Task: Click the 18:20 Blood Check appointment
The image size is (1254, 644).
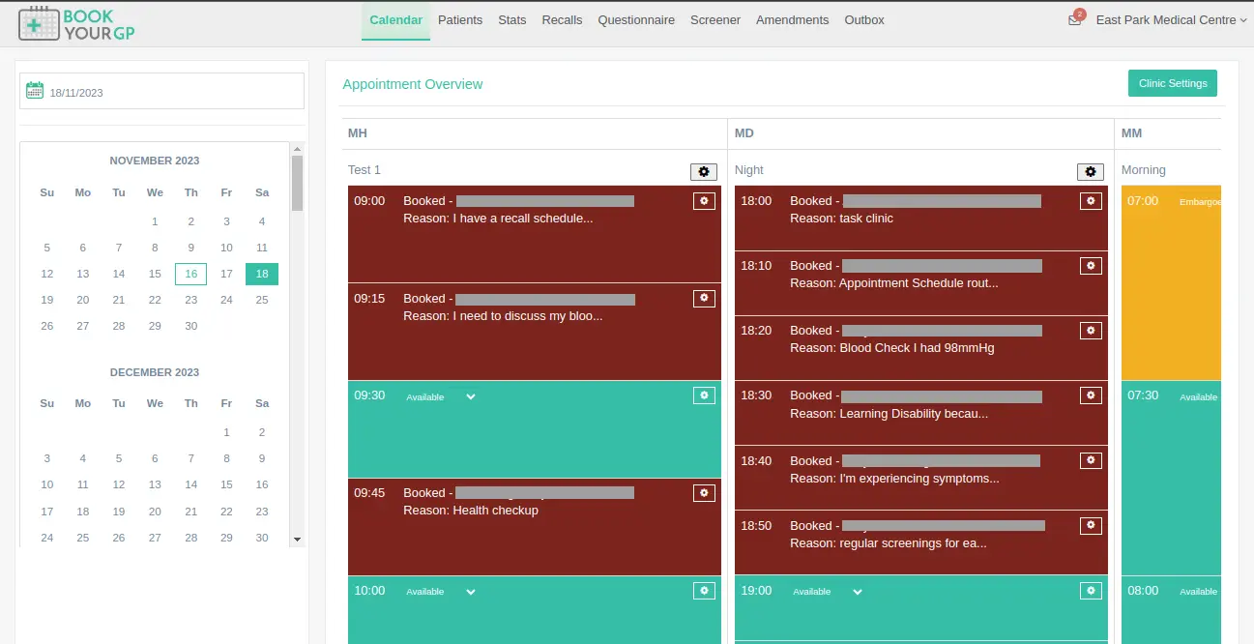Action: (921, 348)
